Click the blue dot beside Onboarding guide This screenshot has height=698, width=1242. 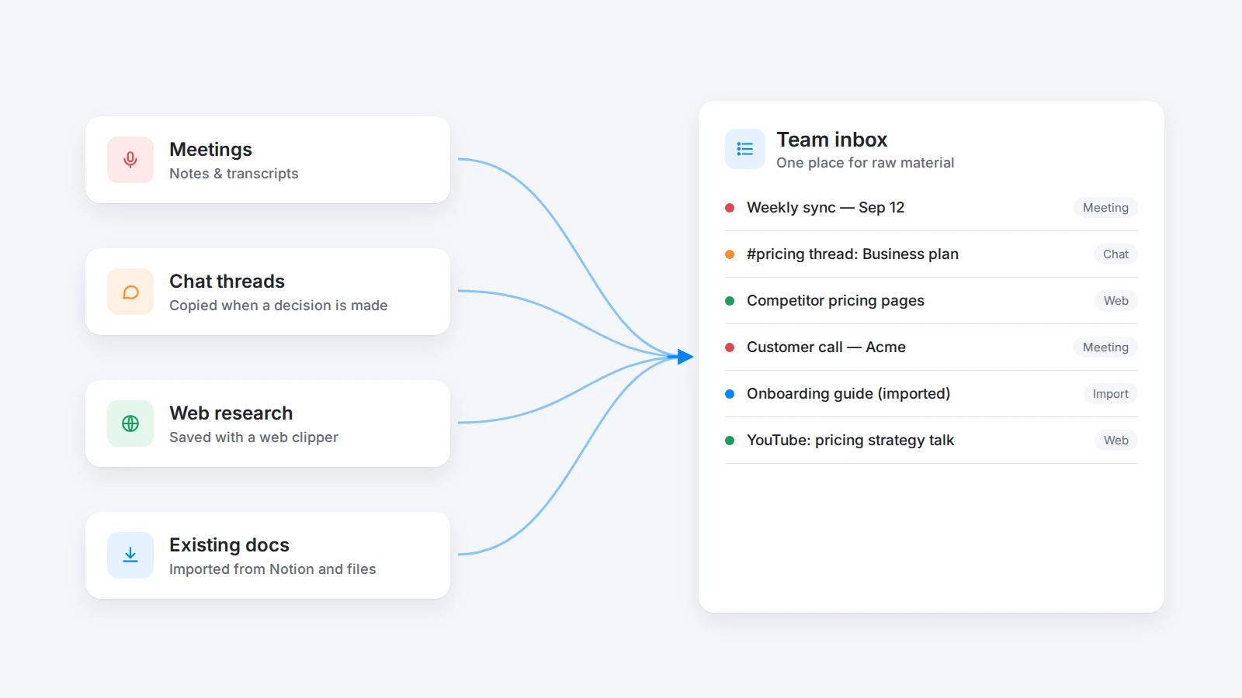pos(730,394)
